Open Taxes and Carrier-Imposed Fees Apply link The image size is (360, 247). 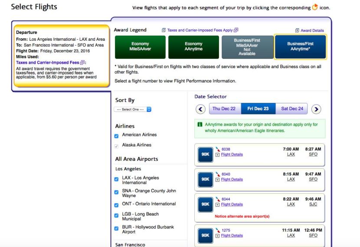[x=200, y=30]
